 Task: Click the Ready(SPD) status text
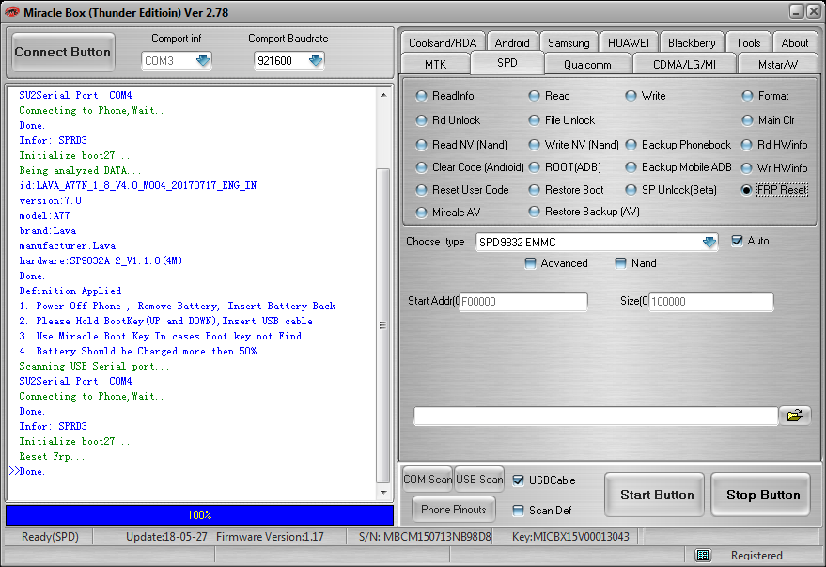[50, 536]
